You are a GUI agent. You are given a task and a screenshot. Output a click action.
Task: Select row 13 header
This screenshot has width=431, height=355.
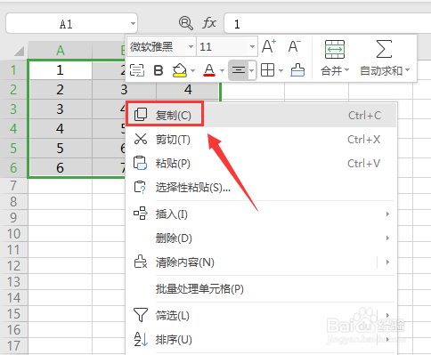(x=13, y=282)
